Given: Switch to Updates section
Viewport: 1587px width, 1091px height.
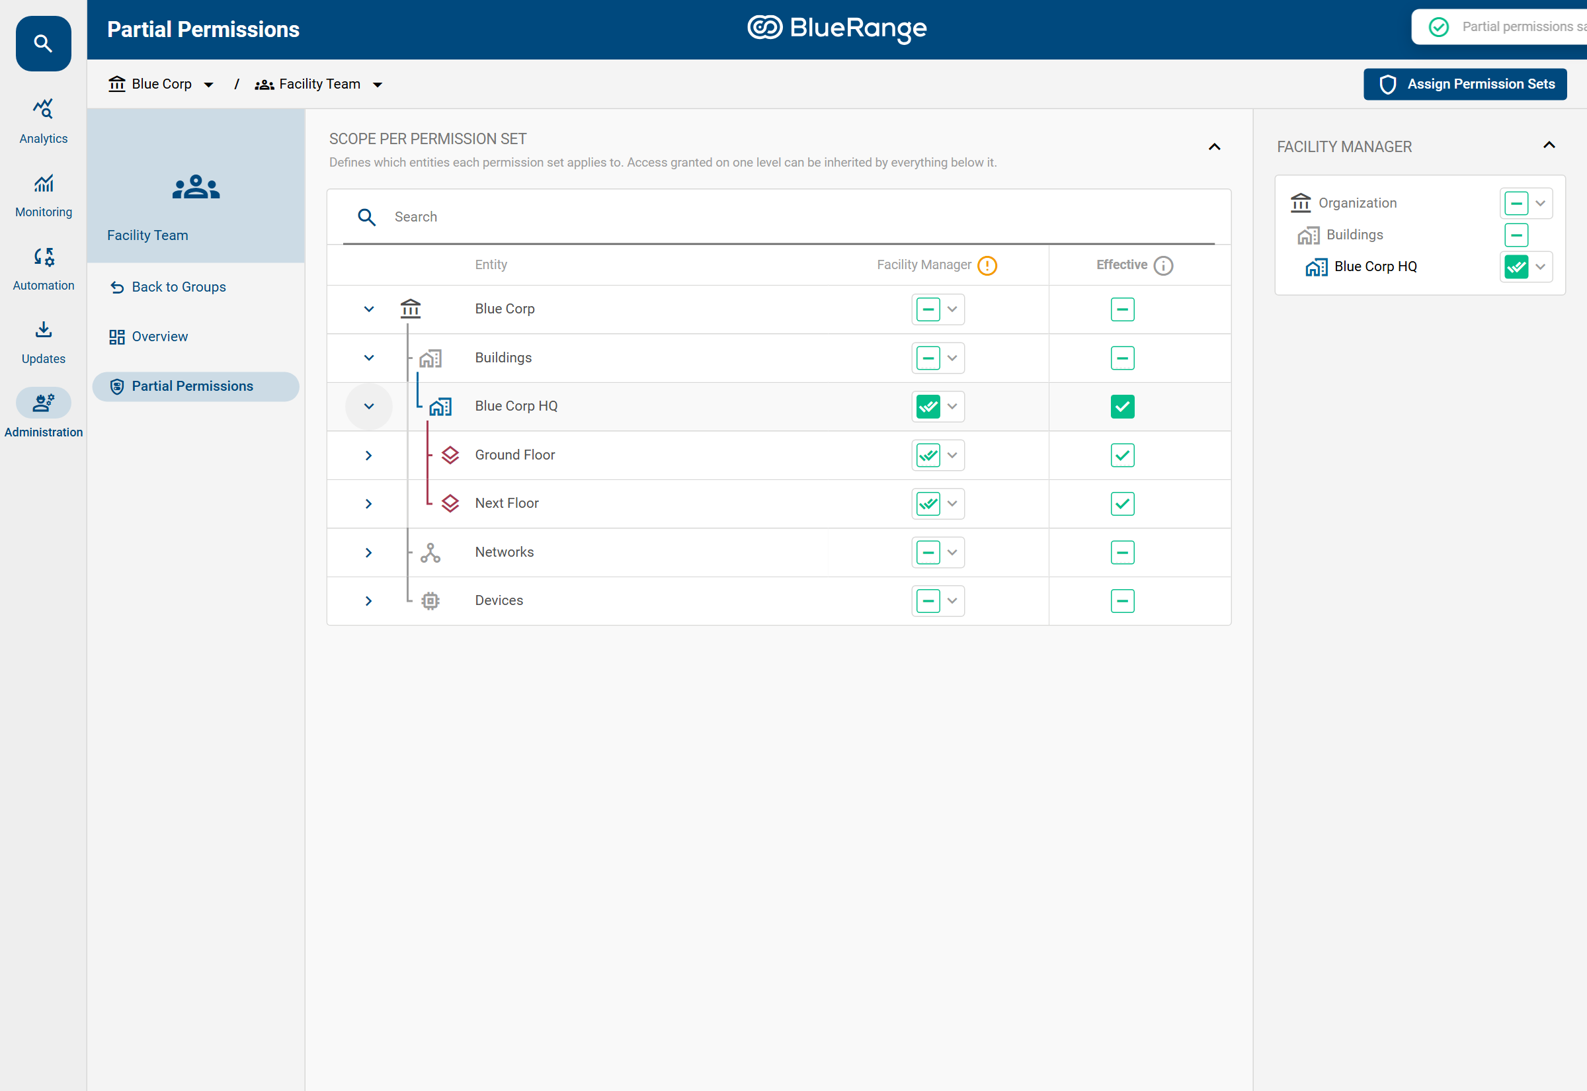Looking at the screenshot, I should click(43, 342).
